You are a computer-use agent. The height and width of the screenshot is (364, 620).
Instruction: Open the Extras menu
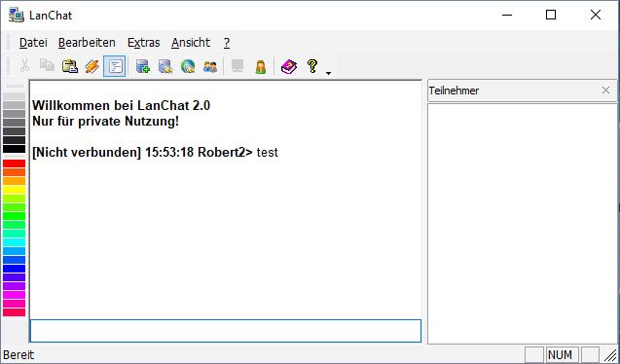(144, 42)
